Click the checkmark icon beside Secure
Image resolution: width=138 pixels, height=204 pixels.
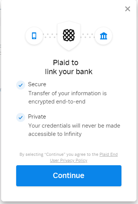pos(21,85)
